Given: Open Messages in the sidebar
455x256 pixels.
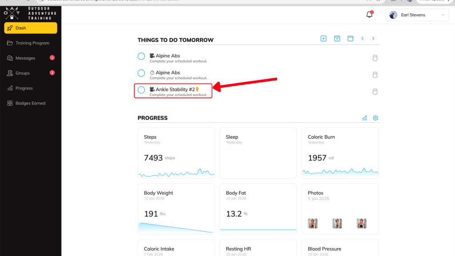Looking at the screenshot, I should pyautogui.click(x=25, y=58).
